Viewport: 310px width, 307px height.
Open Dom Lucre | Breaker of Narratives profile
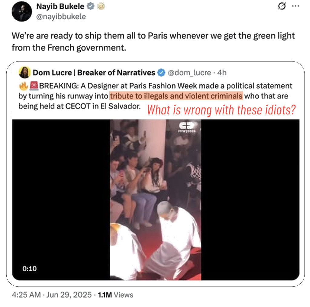(x=94, y=73)
